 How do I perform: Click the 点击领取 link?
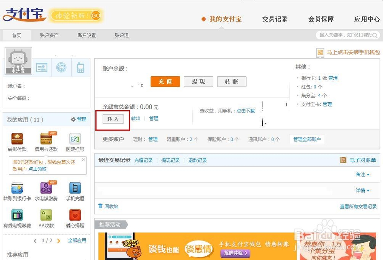tap(38, 169)
